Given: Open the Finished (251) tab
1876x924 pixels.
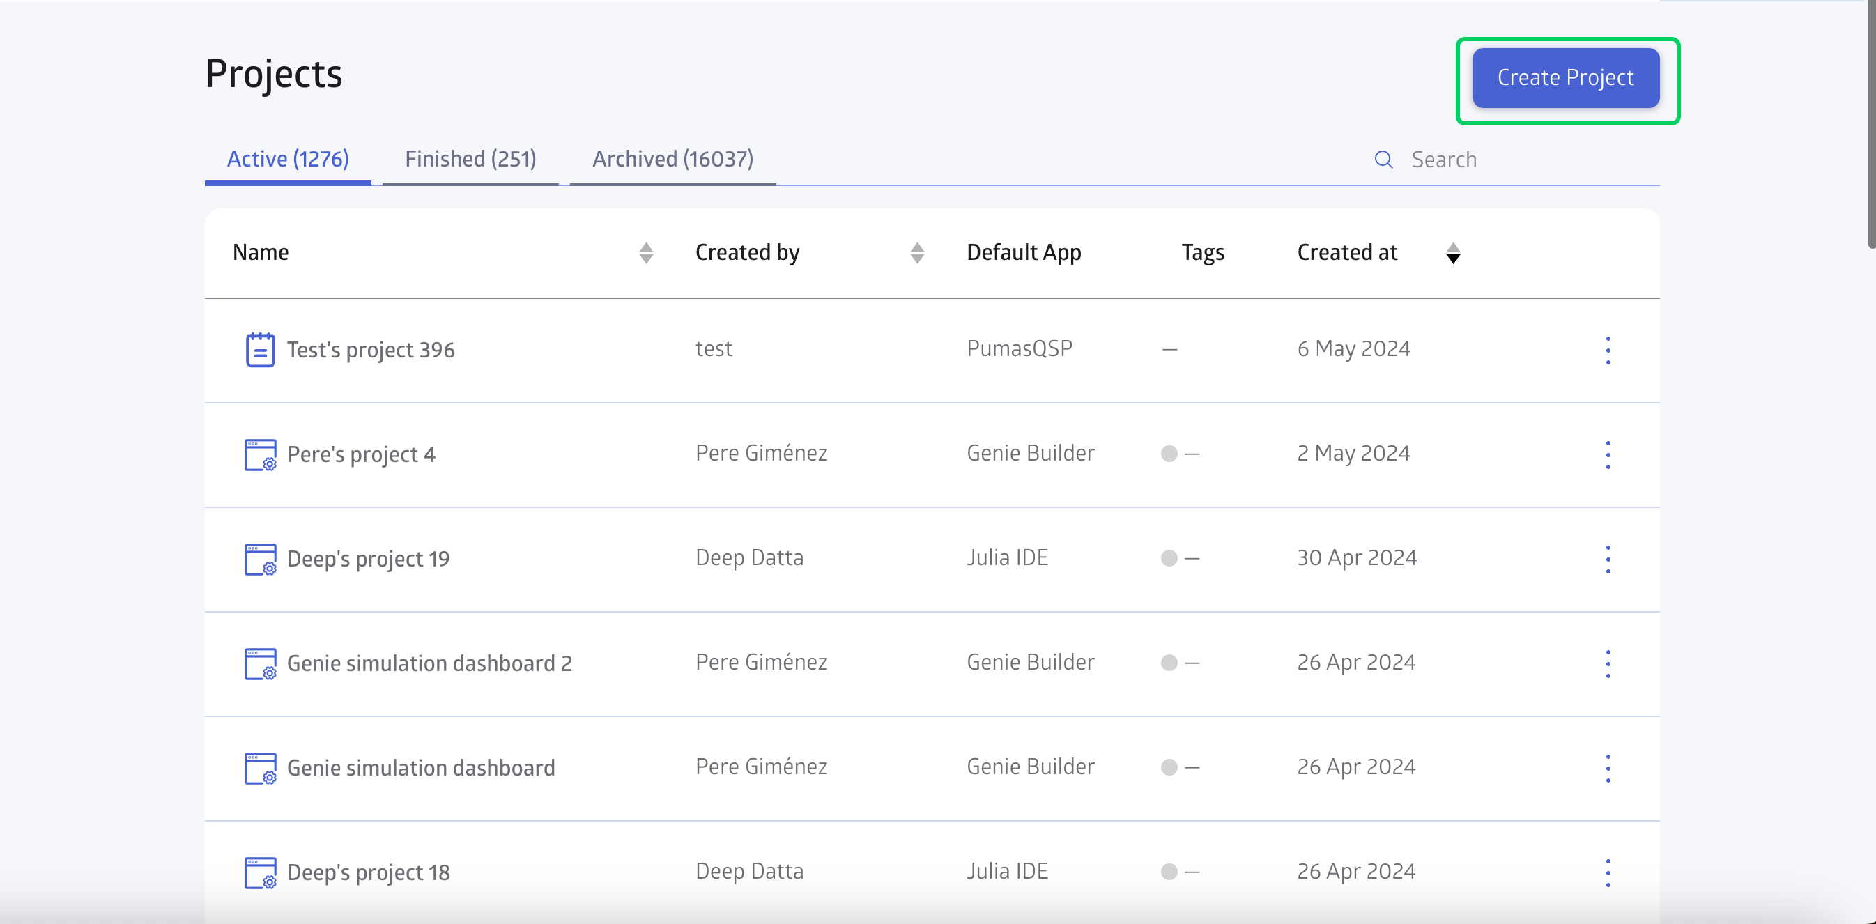Looking at the screenshot, I should point(470,159).
